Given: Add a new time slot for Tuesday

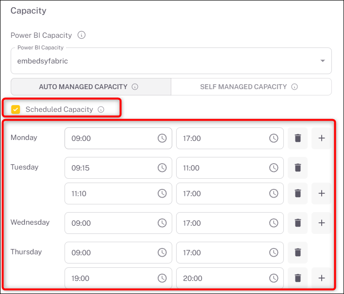Looking at the screenshot, I should point(321,194).
